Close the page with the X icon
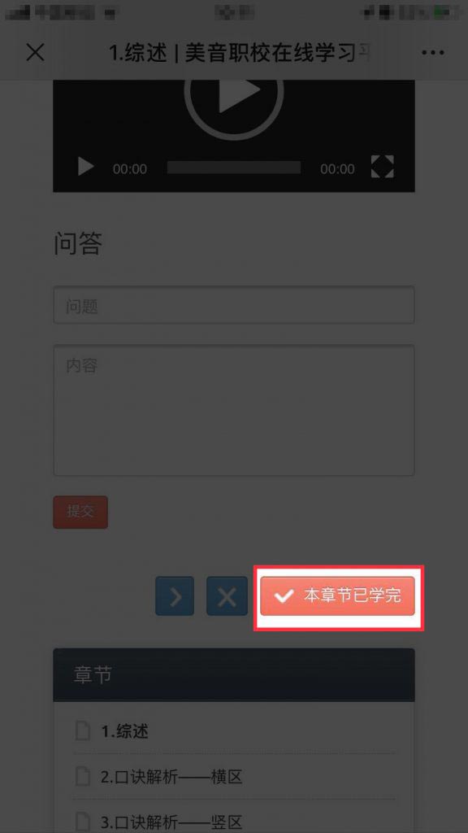Image resolution: width=468 pixels, height=833 pixels. 36,52
